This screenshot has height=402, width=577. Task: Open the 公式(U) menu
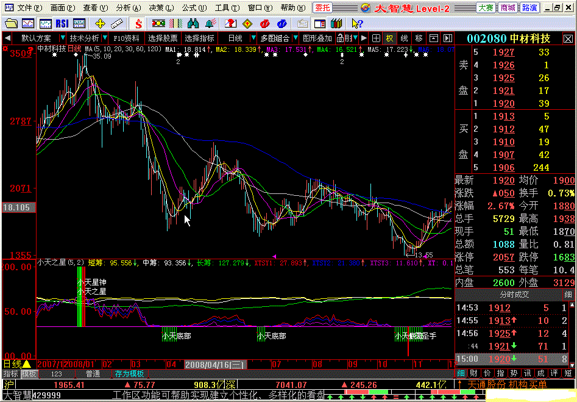[194, 8]
